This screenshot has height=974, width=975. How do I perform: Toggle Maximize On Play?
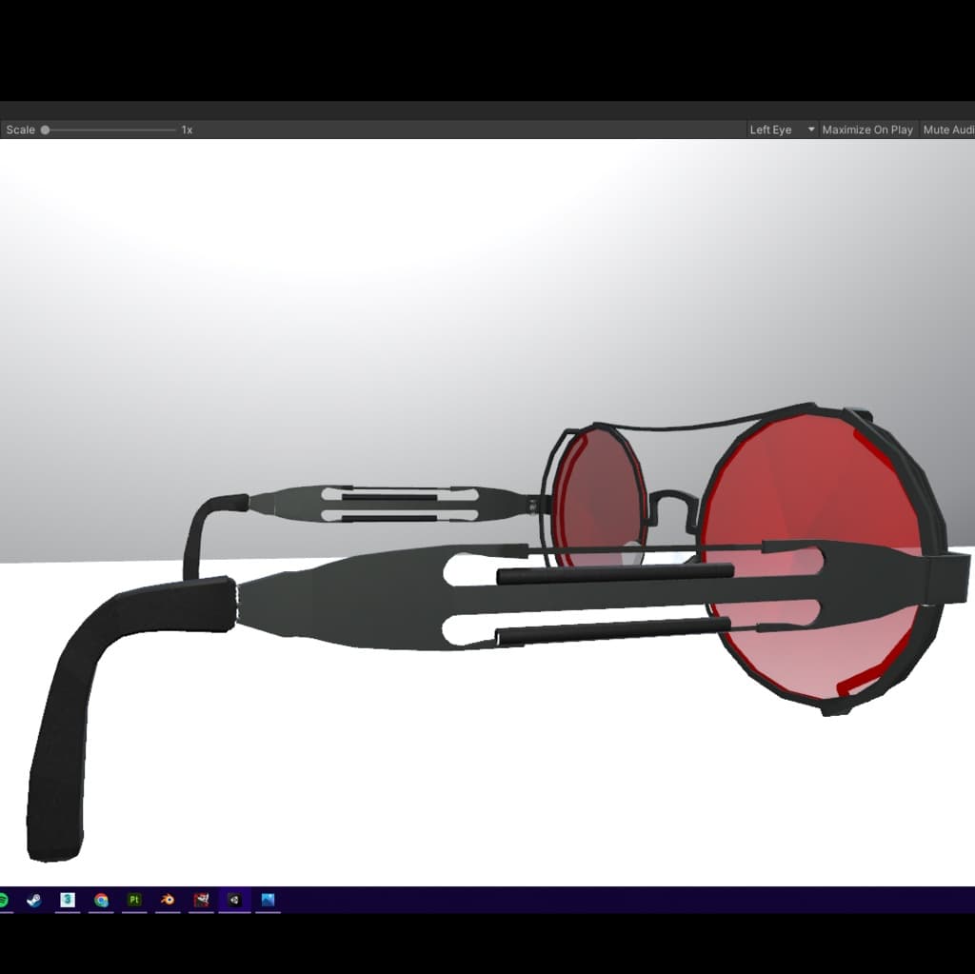pyautogui.click(x=866, y=129)
